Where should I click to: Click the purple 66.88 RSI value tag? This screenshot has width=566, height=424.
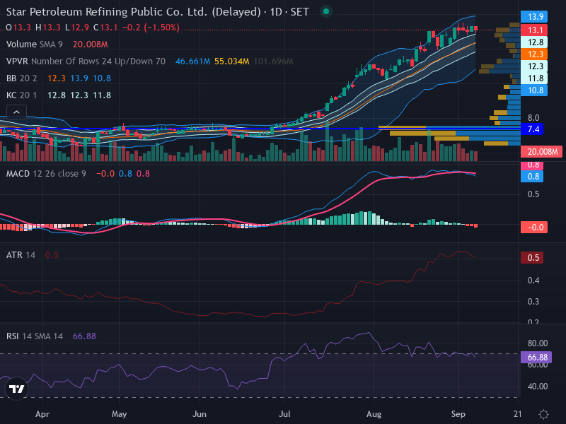tap(536, 358)
